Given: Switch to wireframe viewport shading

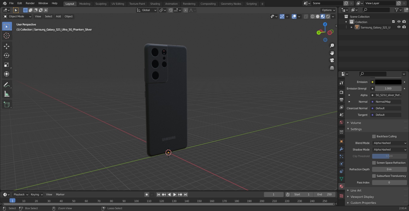Looking at the screenshot, I should coord(313,16).
